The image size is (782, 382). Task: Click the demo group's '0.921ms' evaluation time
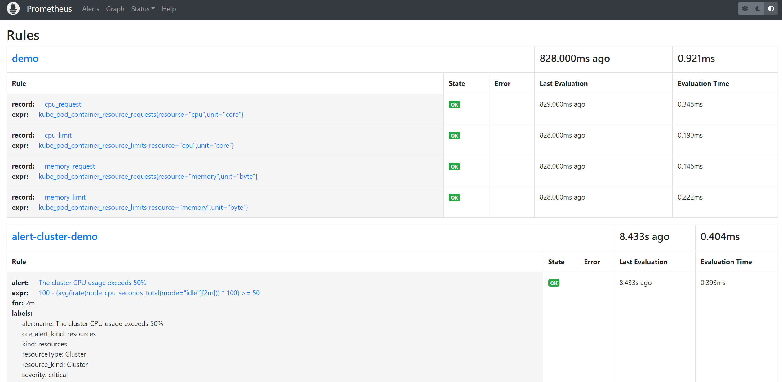coord(696,58)
